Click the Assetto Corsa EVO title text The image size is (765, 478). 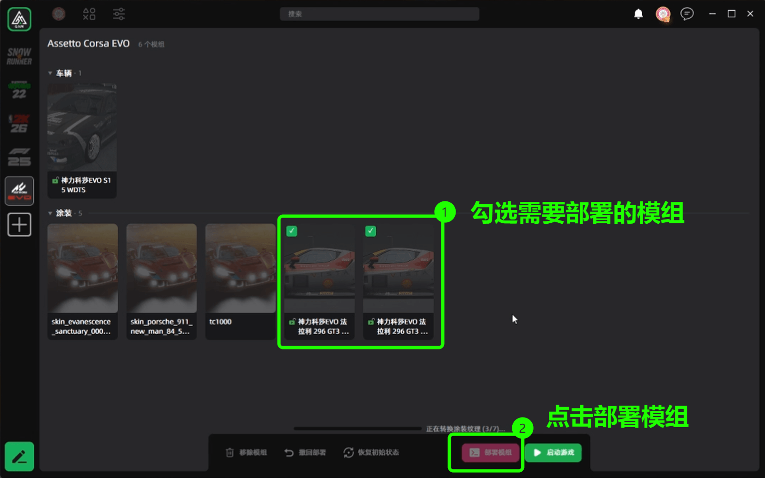point(89,43)
